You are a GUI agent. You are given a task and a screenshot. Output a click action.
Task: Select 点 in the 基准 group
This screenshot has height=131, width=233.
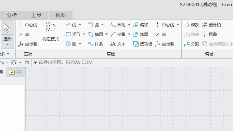24,35
